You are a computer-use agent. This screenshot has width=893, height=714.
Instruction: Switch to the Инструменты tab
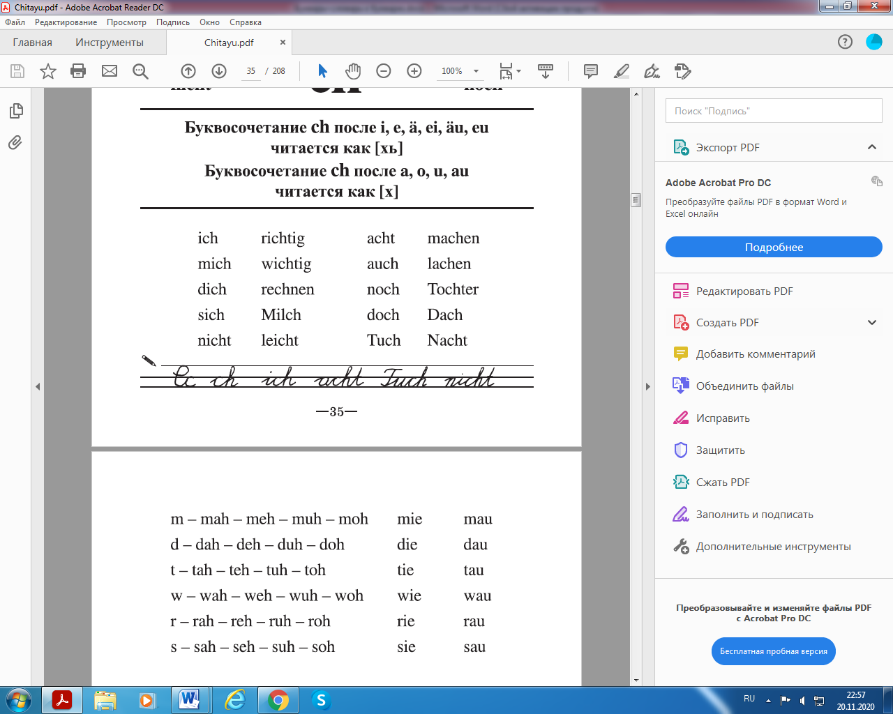110,43
